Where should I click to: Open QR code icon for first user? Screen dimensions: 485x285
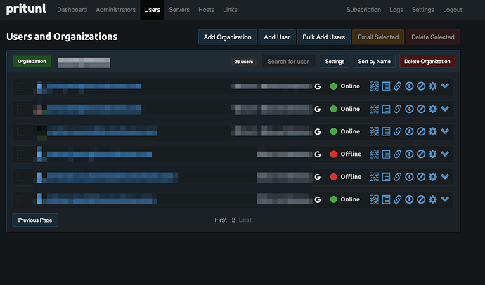[374, 86]
